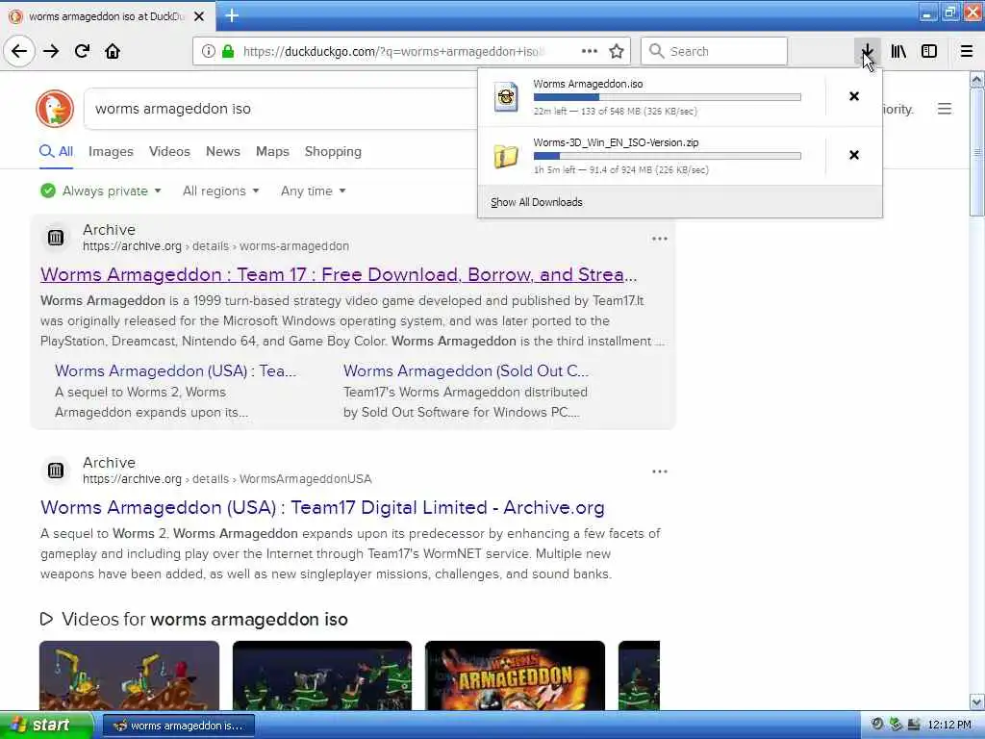Image resolution: width=985 pixels, height=739 pixels.
Task: Expand the Any time filter dropdown
Action: tap(313, 191)
